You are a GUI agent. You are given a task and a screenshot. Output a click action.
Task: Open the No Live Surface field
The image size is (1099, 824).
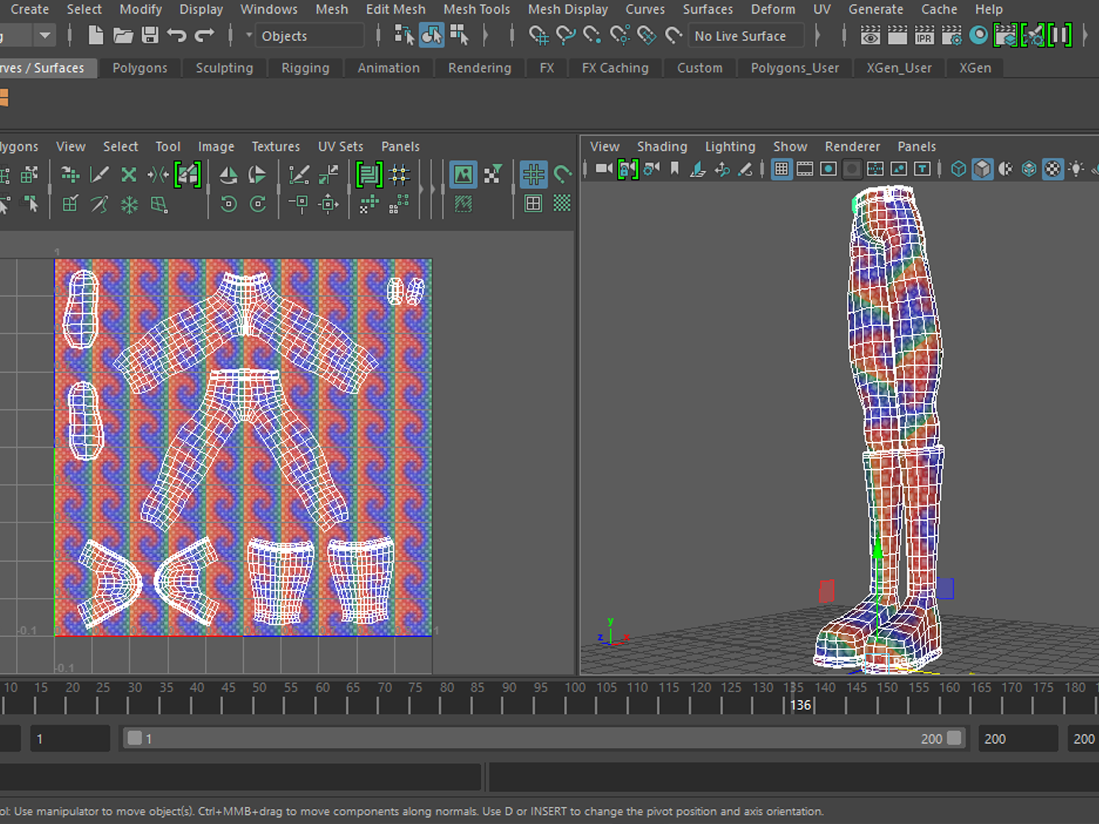tap(745, 36)
